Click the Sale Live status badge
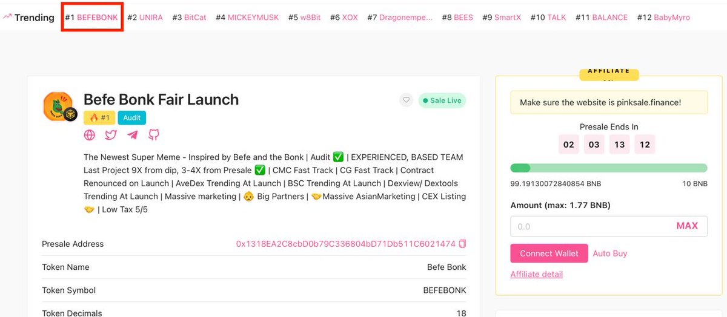This screenshot has height=317, width=727. coord(442,100)
